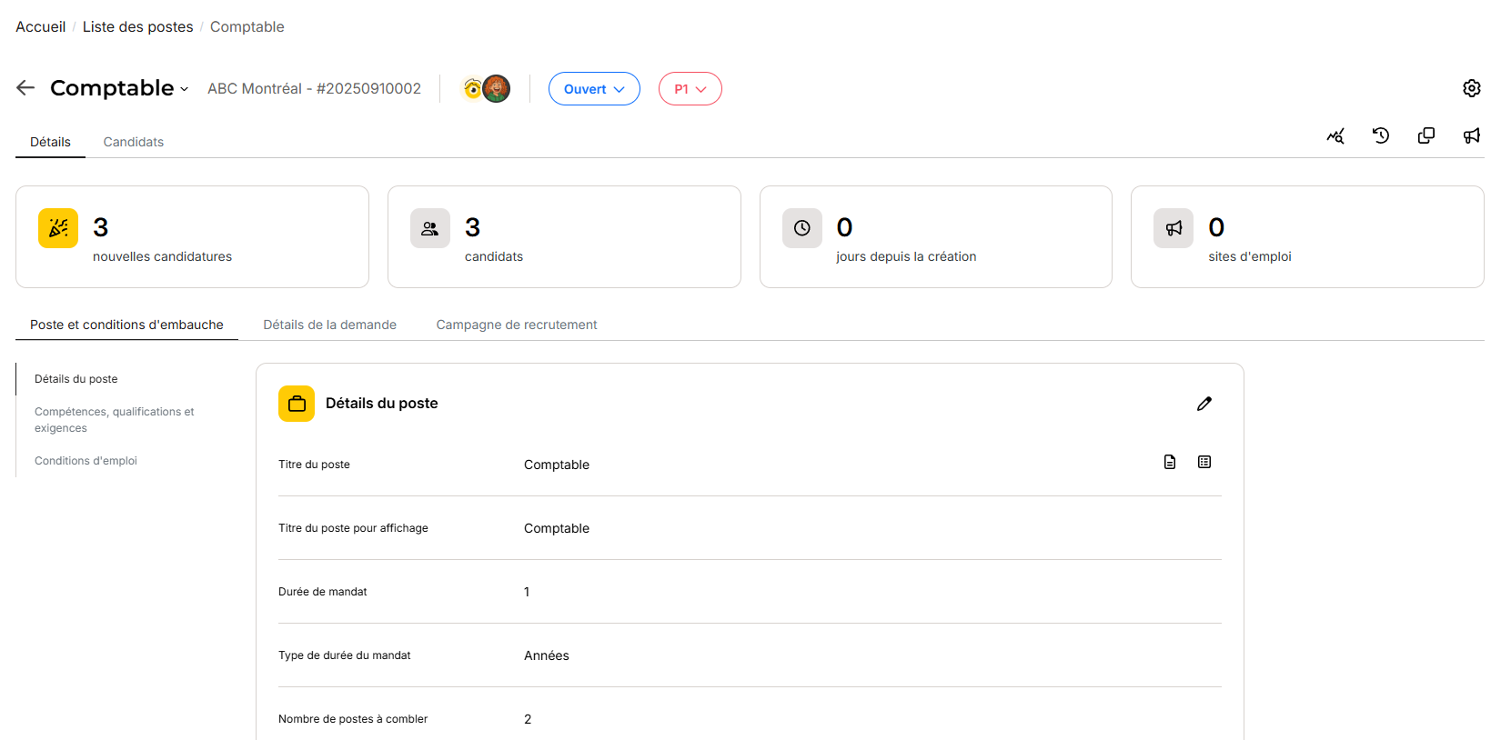Edit Détails du poste with the pencil icon
The width and height of the screenshot is (1501, 740).
(1204, 404)
